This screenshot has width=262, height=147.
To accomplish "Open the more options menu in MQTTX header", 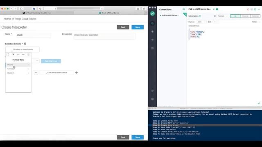I will click(x=259, y=9).
